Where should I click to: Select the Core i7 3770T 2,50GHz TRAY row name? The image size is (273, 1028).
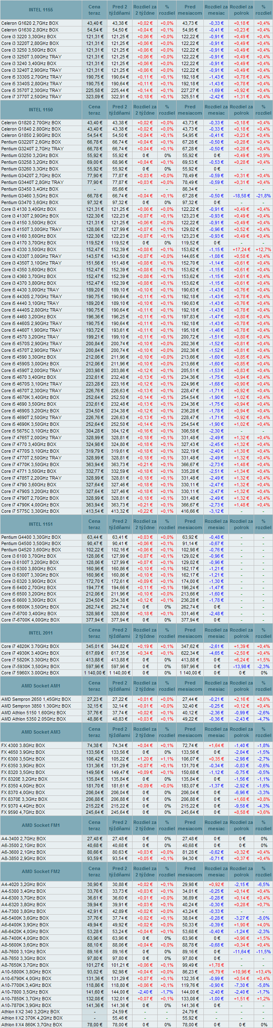point(31,97)
